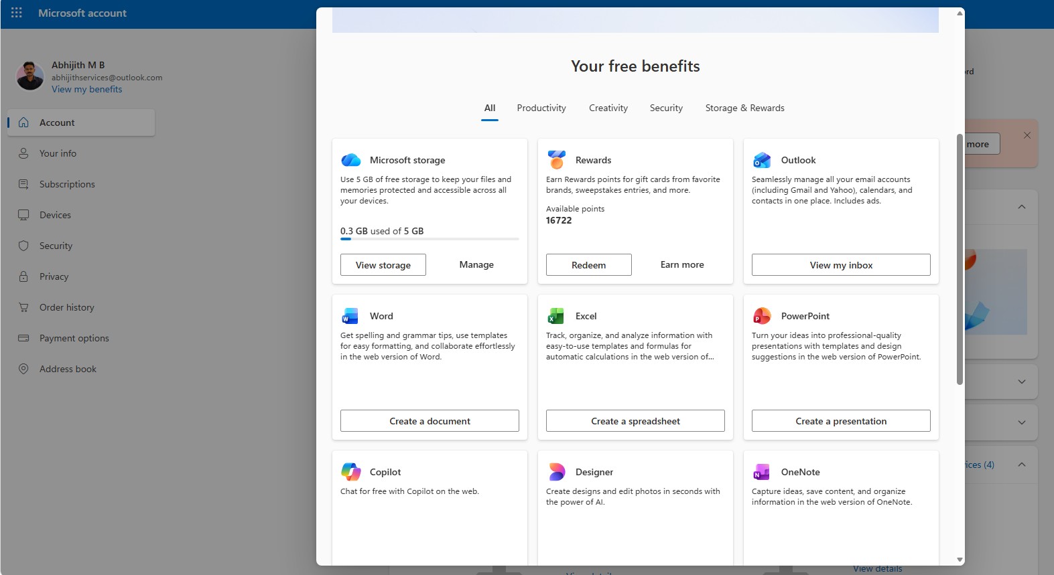1054x575 pixels.
Task: Click Create a presentation button
Action: 841,420
